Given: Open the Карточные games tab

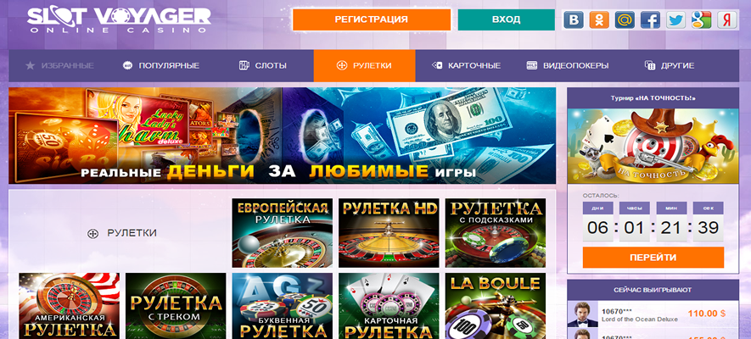Looking at the screenshot, I should pos(466,65).
